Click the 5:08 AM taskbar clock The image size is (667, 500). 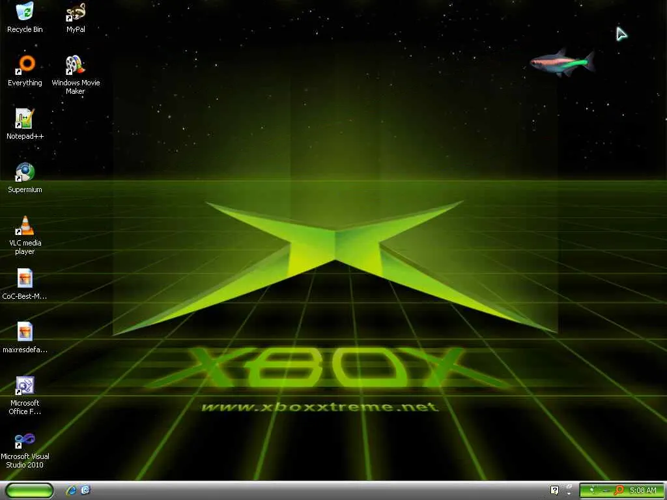tap(643, 490)
